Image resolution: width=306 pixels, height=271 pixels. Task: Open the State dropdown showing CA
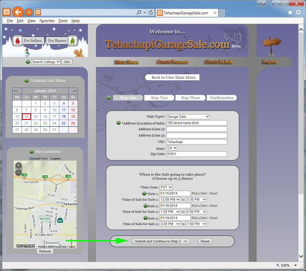(x=172, y=148)
